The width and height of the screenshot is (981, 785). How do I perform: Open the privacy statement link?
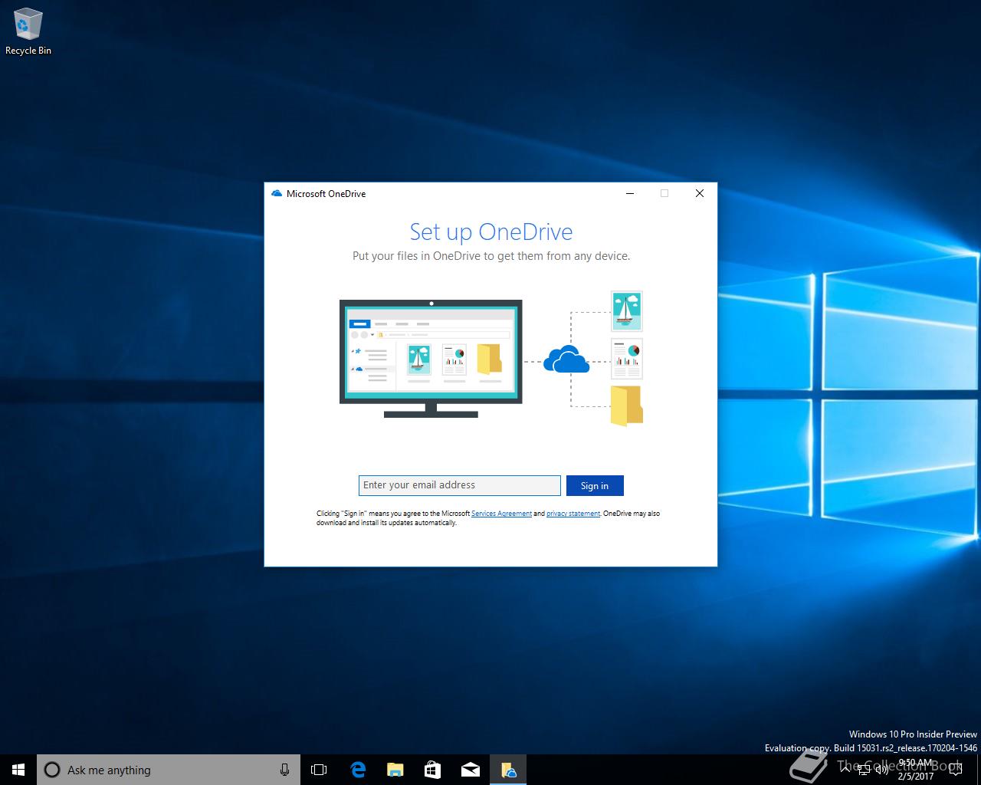click(573, 514)
